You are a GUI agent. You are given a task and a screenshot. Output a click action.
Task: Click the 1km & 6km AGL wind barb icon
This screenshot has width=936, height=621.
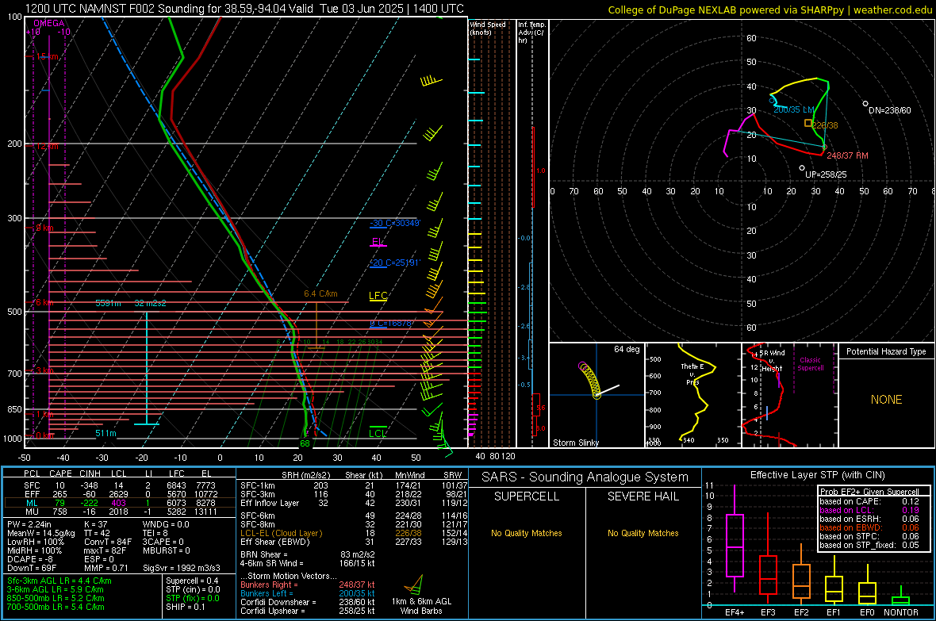414,584
